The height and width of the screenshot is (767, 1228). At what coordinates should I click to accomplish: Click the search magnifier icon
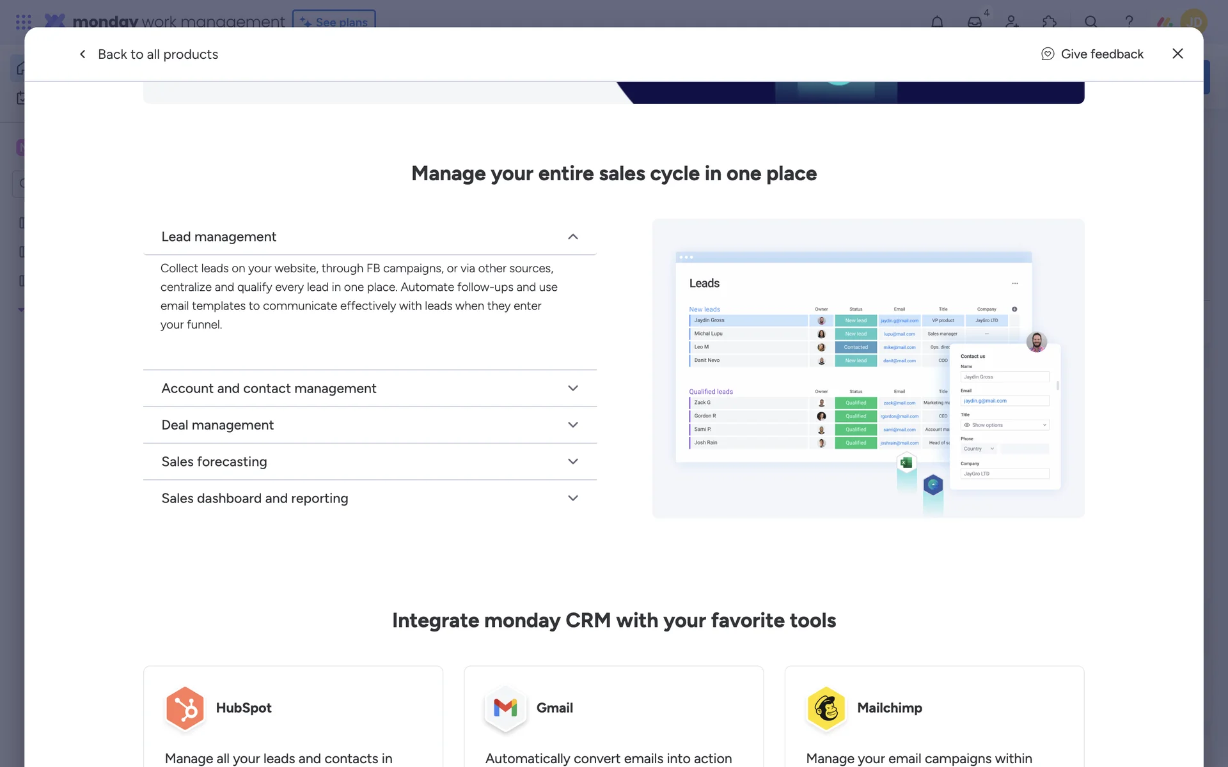pos(1091,22)
